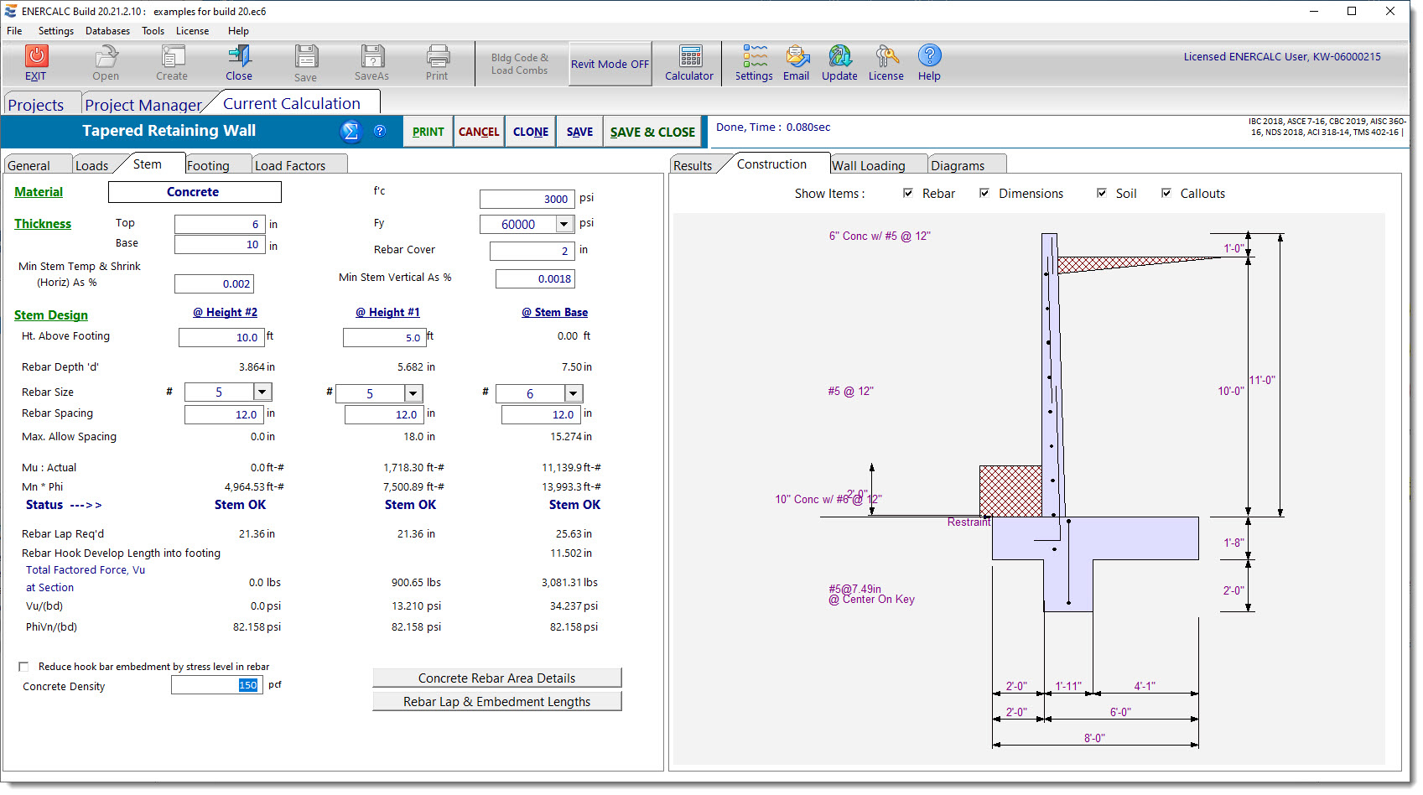Switch to the Diagrams tab

tap(966, 165)
